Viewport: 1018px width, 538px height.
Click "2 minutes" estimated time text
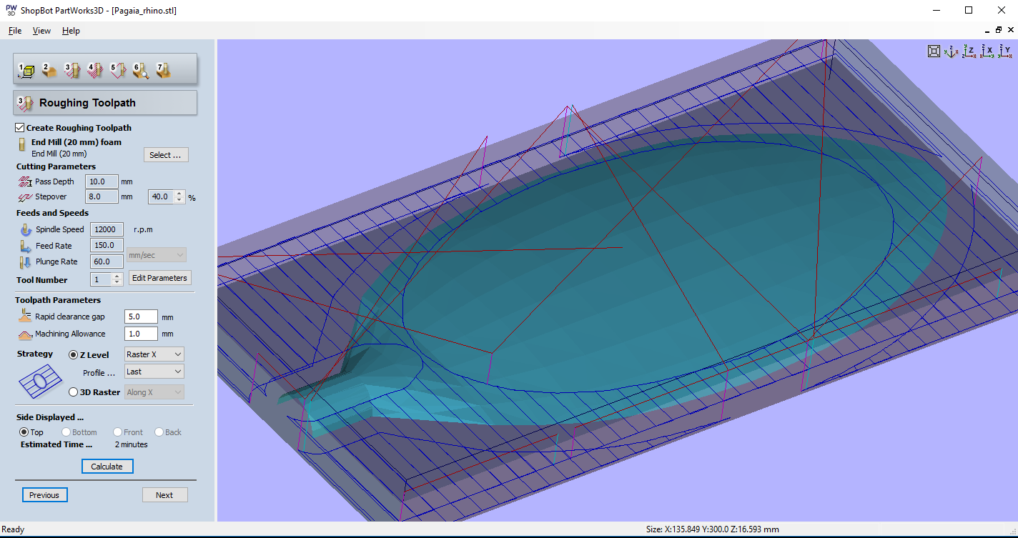tap(132, 444)
